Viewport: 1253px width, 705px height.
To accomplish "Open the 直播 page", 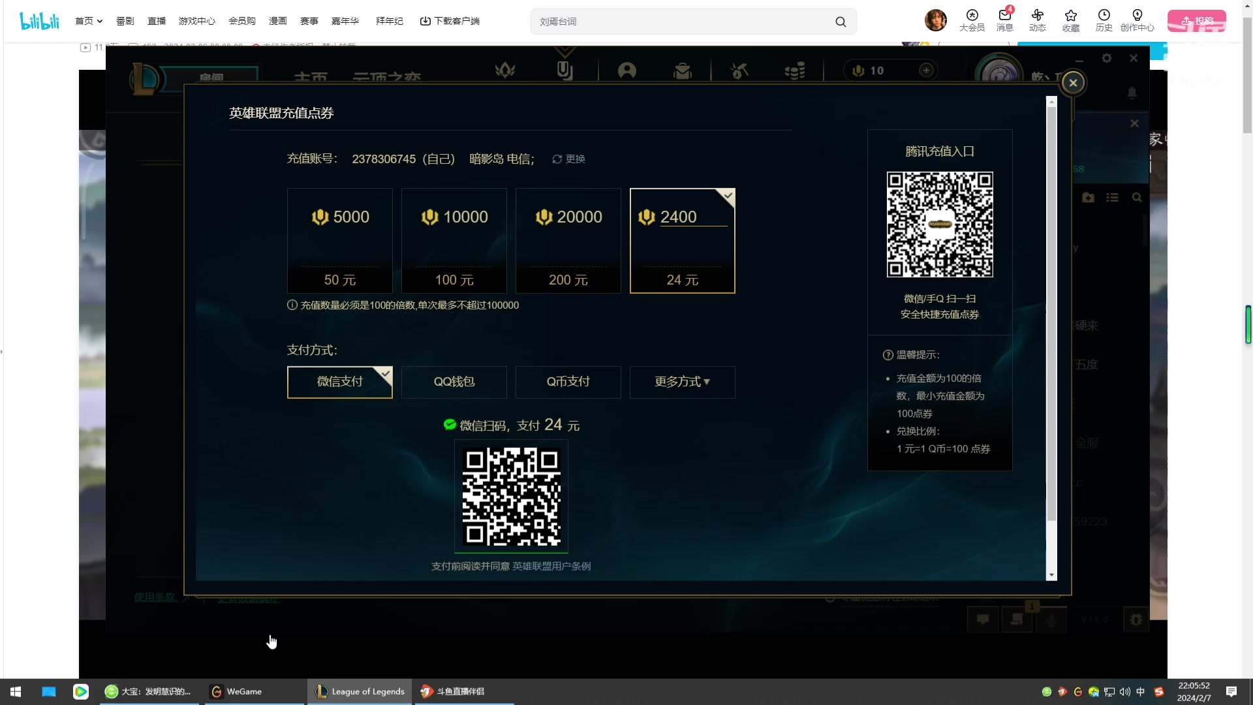I will click(157, 21).
